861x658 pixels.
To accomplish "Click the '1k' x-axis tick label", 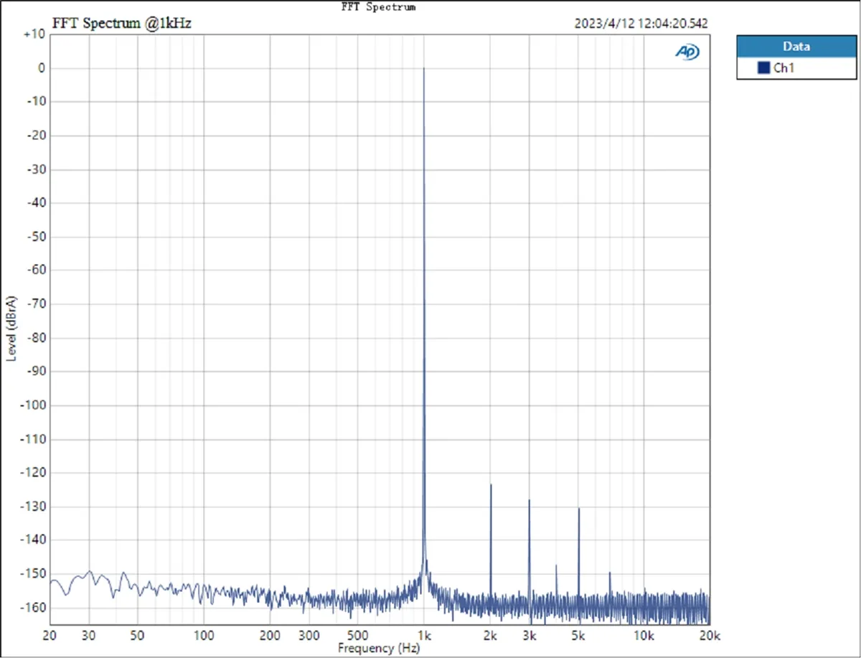I will point(423,635).
